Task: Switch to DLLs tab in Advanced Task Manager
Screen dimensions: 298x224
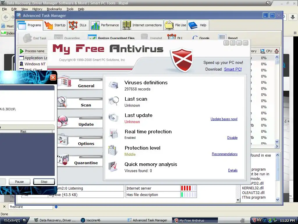Action: click(x=78, y=25)
